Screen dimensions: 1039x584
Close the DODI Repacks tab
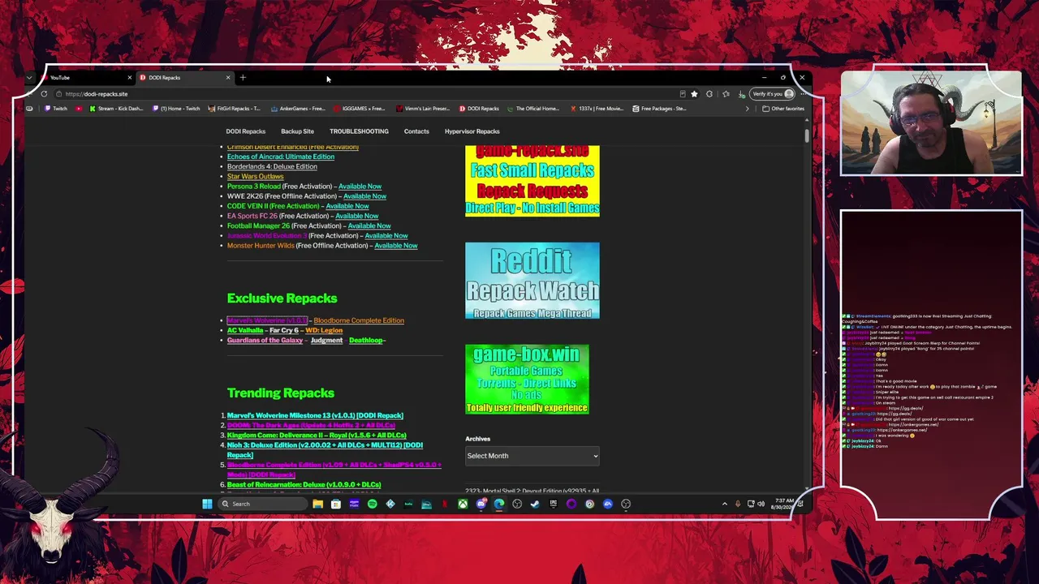pos(228,78)
